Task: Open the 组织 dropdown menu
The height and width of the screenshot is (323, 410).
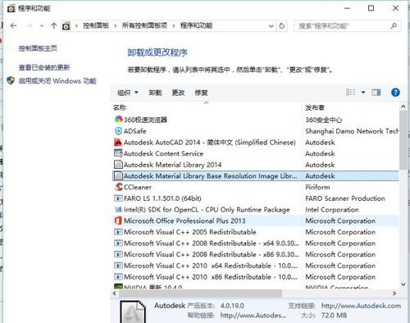Action: pyautogui.click(x=127, y=93)
